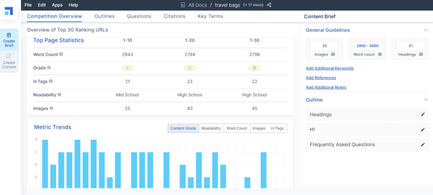
Task: Select the Content Grade metric toggle
Action: coord(183,128)
